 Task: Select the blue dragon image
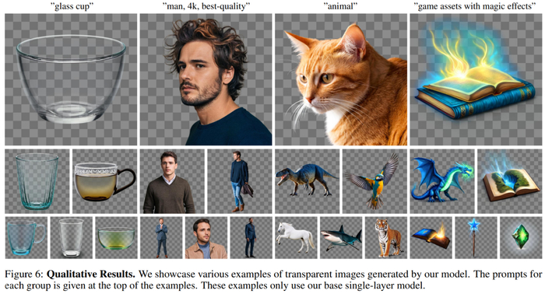coord(442,181)
